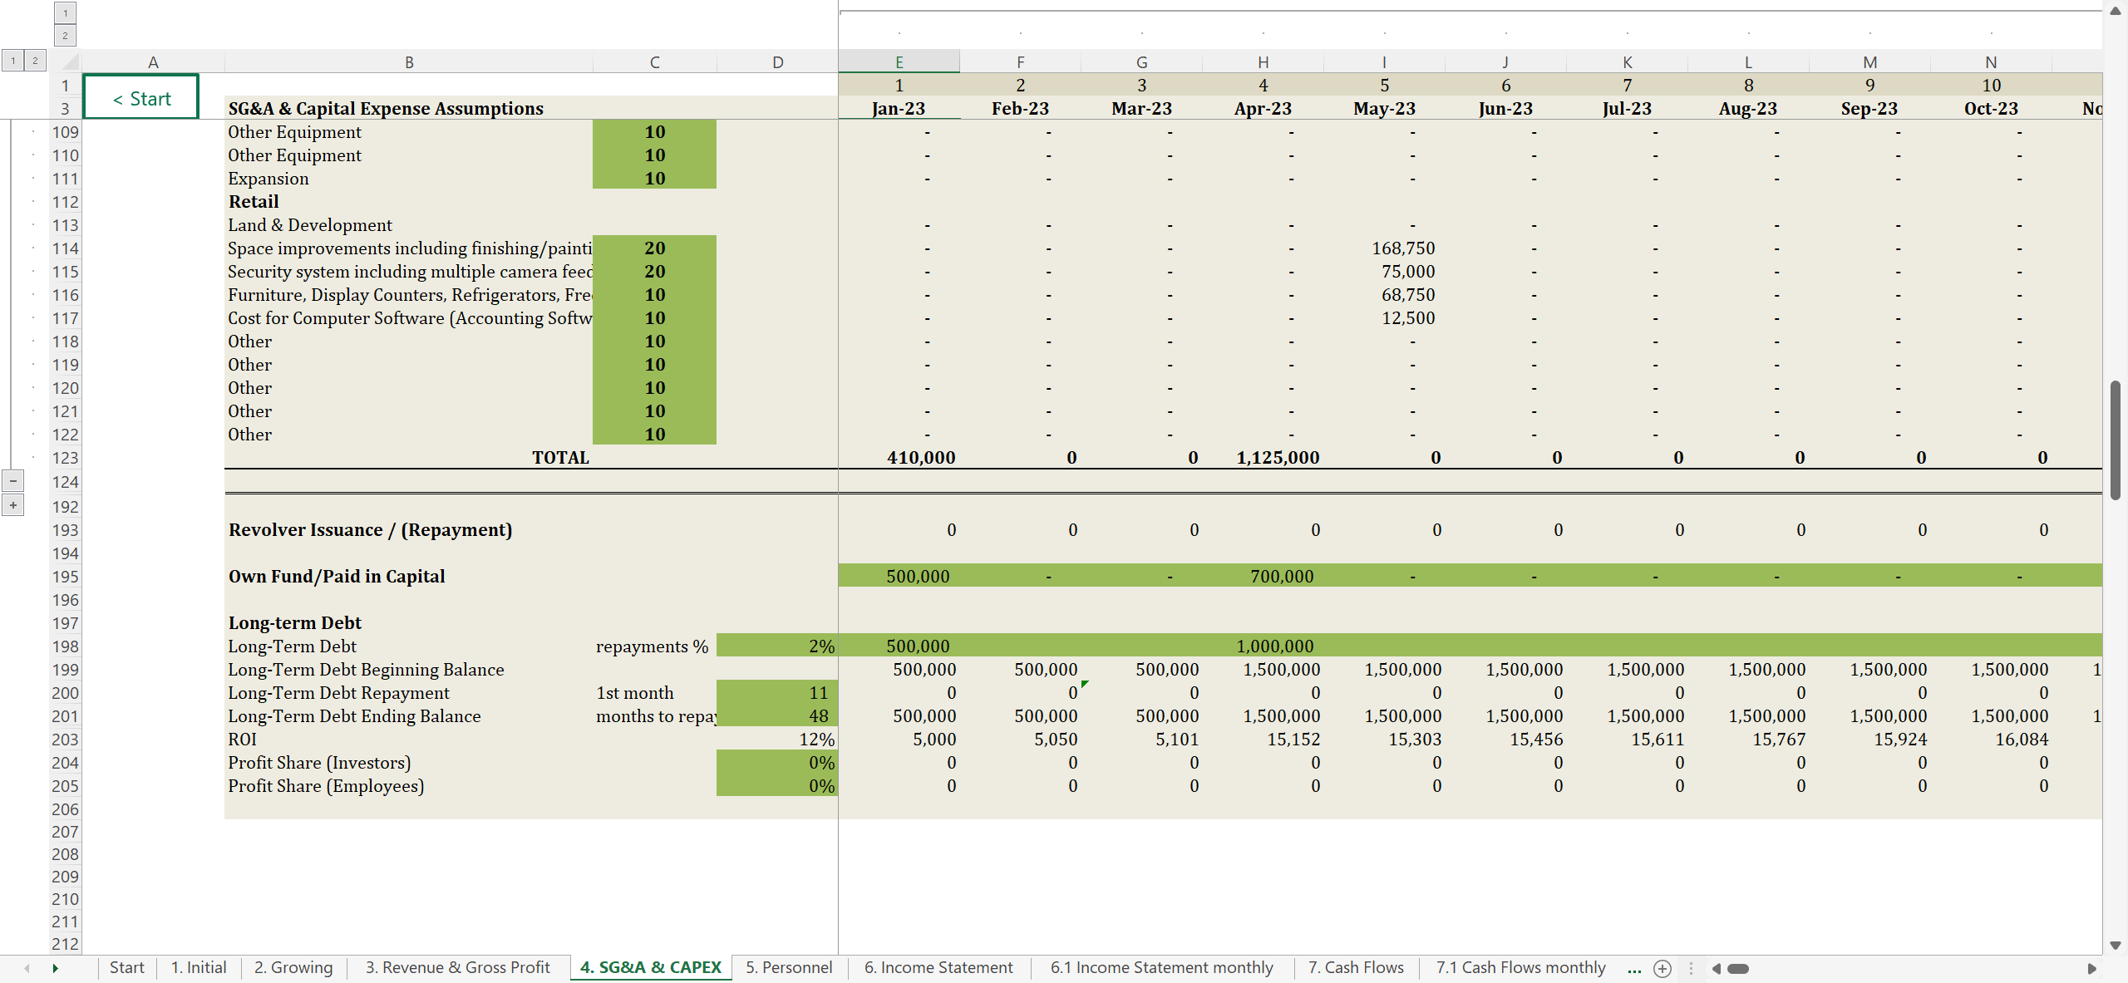This screenshot has height=983, width=2128.
Task: Click the column outline level 1 button
Action: [65, 12]
